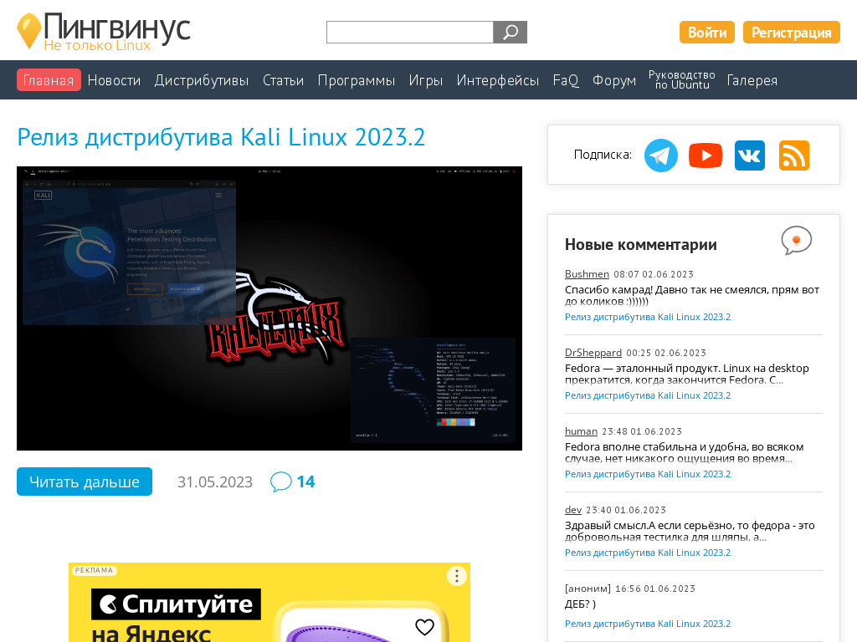Open the Интерфейсы menu item
The image size is (857, 642).
[498, 80]
